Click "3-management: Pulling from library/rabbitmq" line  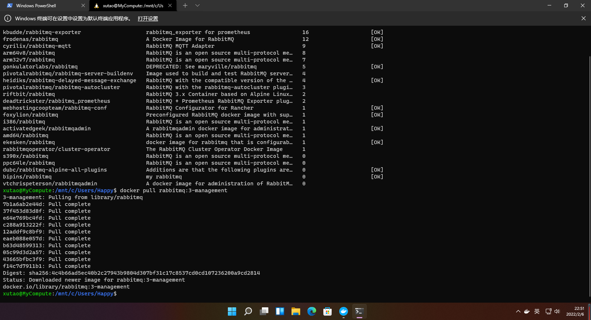(x=73, y=197)
